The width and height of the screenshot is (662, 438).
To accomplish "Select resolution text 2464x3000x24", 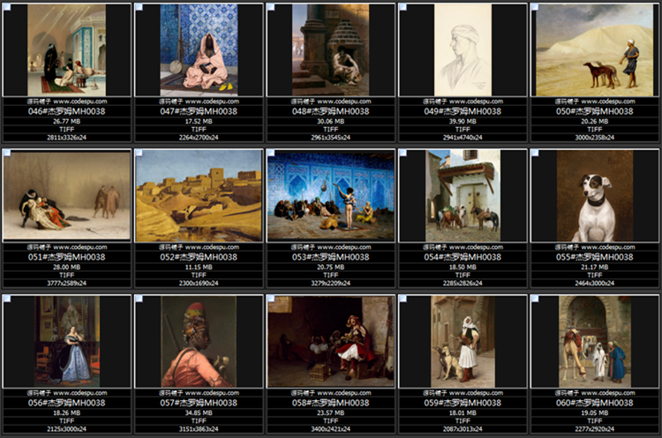I will pyautogui.click(x=594, y=283).
